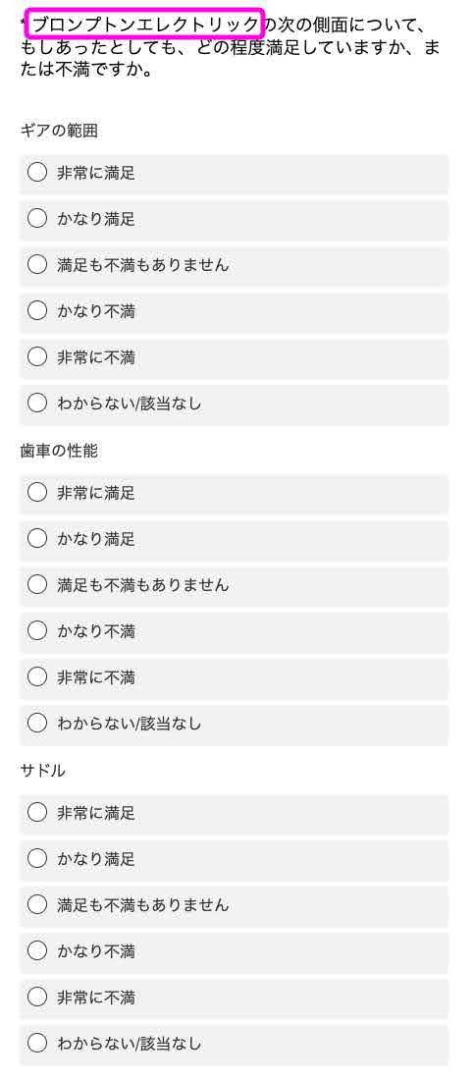Click the サドル section heading
The height and width of the screenshot is (1079, 474).
(42, 772)
